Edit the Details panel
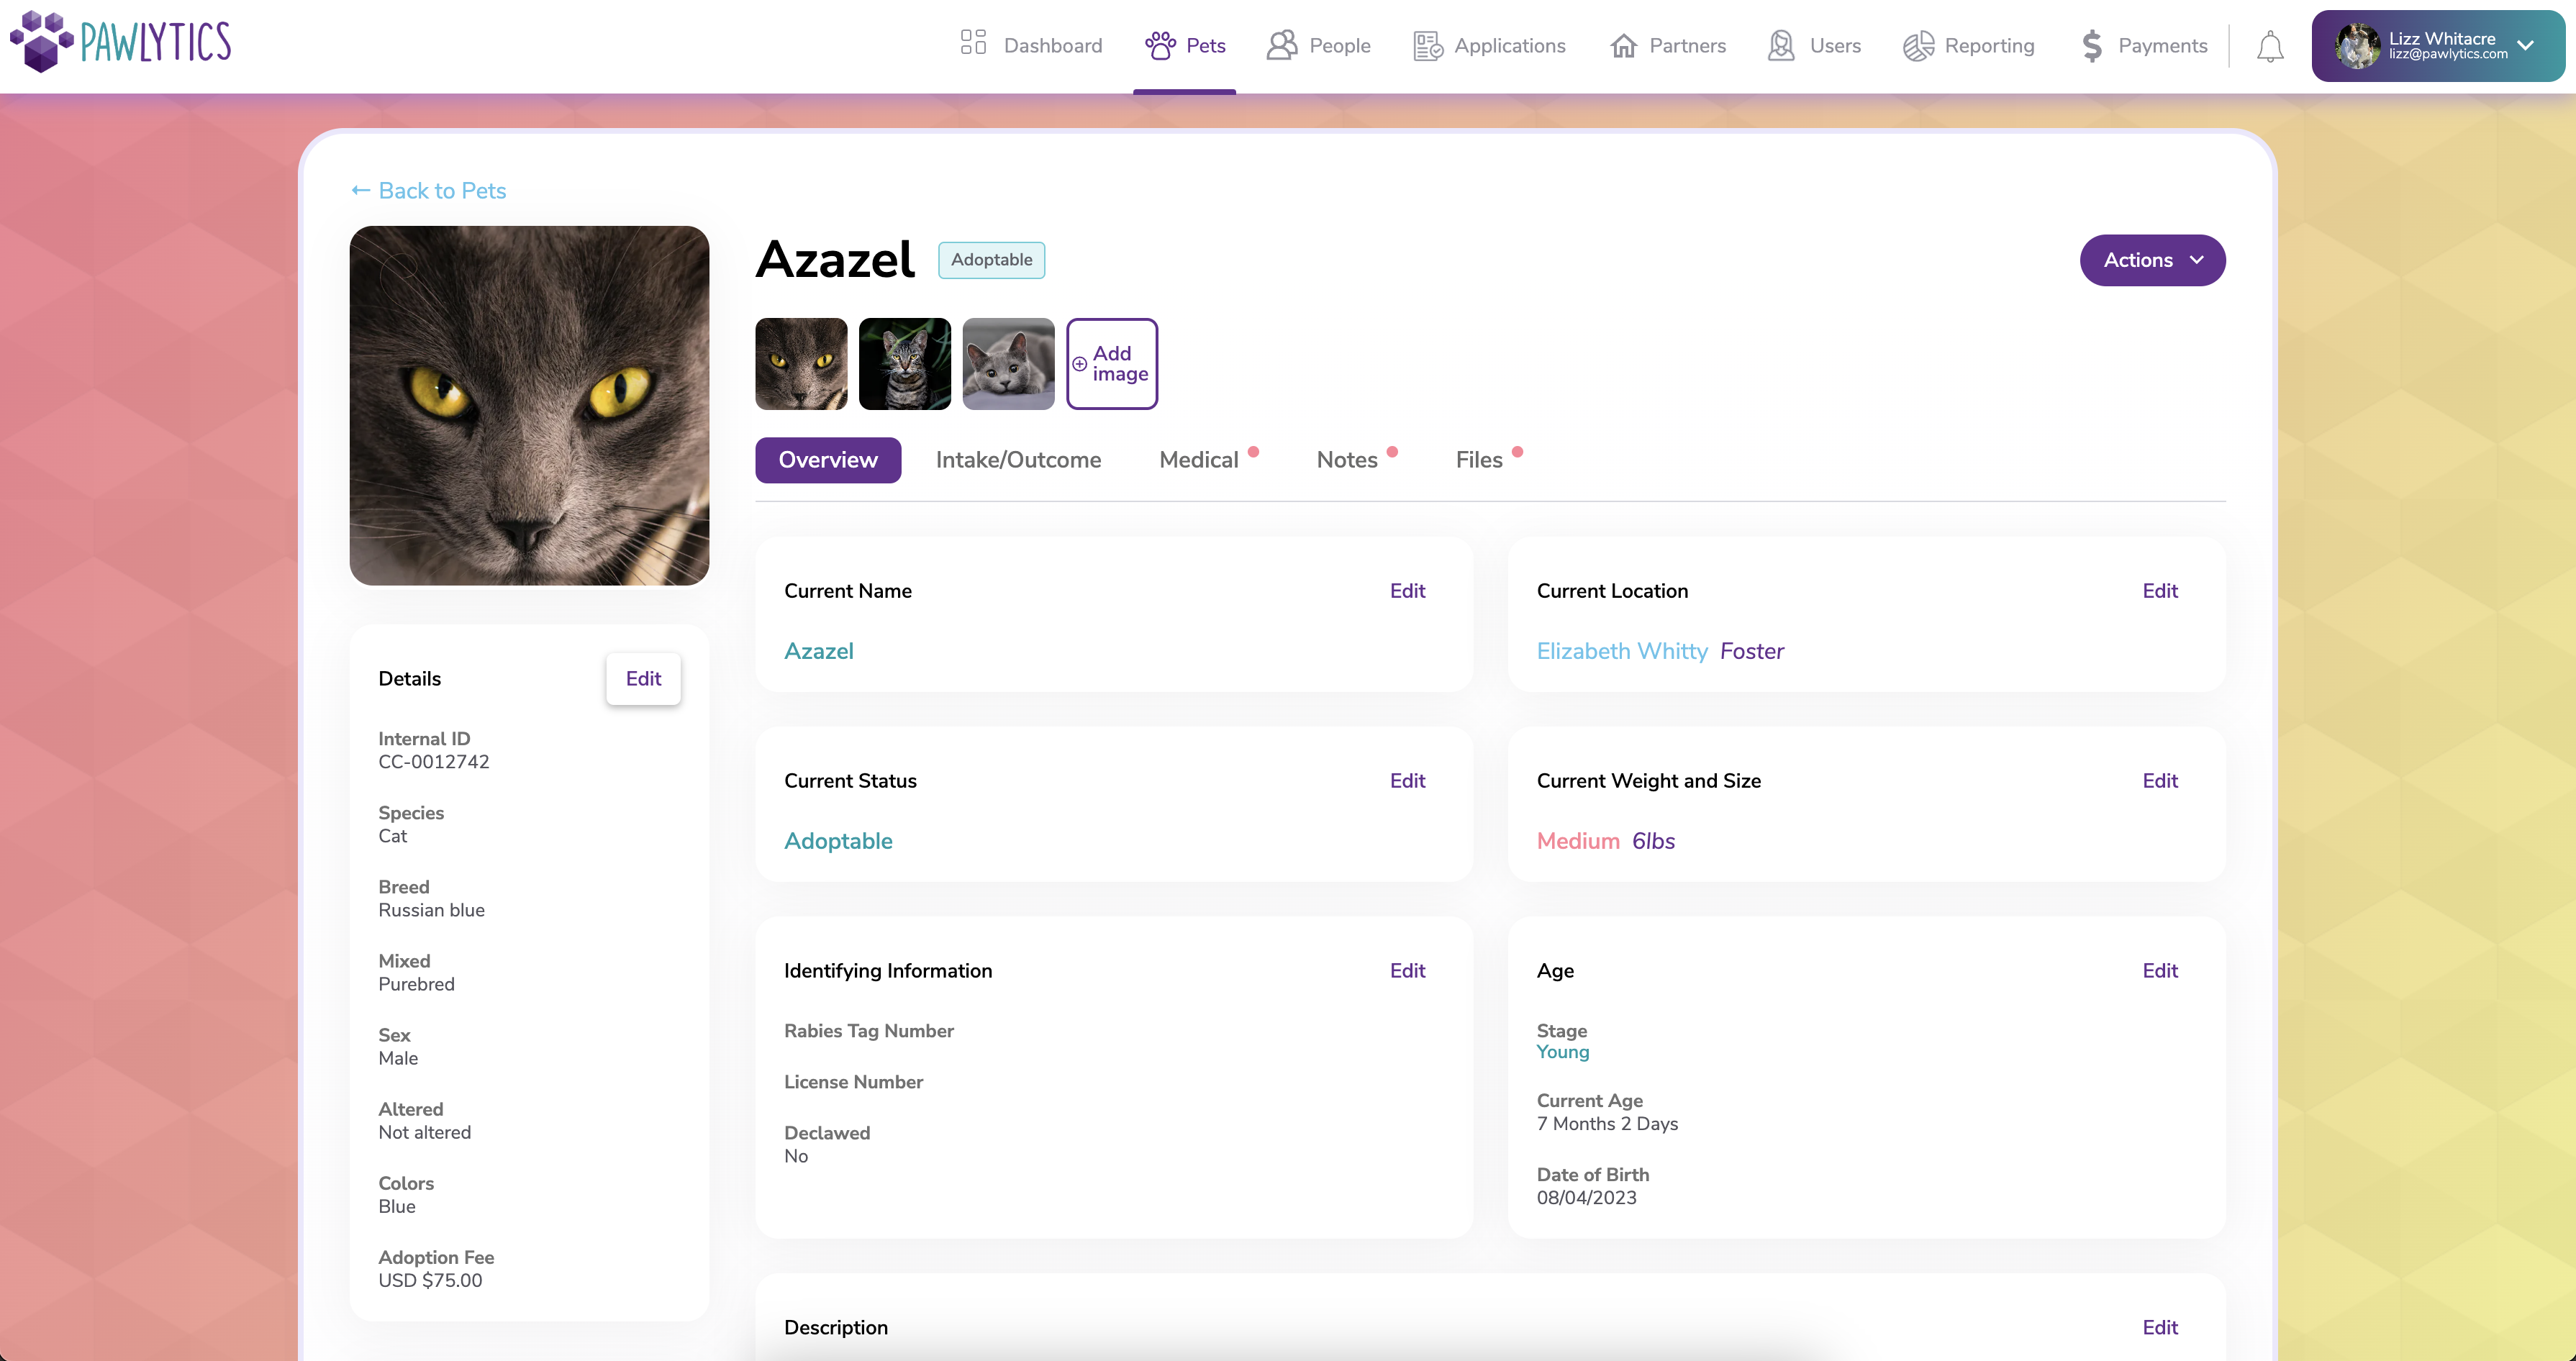This screenshot has width=2576, height=1361. click(643, 678)
